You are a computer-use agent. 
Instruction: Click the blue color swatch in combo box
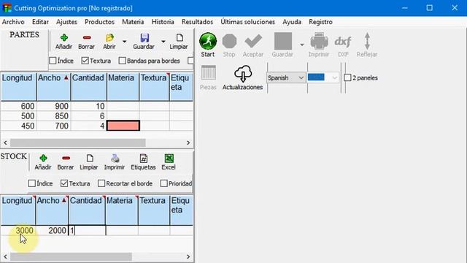pyautogui.click(x=316, y=77)
